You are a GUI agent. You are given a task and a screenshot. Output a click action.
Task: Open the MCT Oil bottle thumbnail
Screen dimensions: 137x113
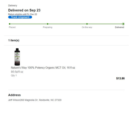(17, 57)
